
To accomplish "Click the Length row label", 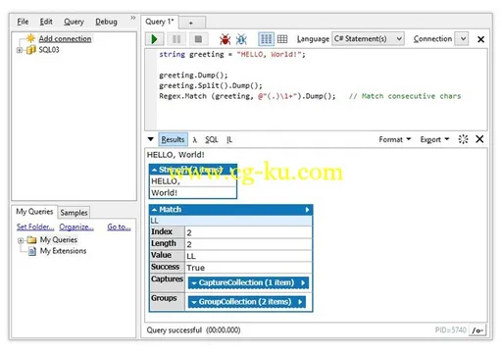I will [167, 244].
